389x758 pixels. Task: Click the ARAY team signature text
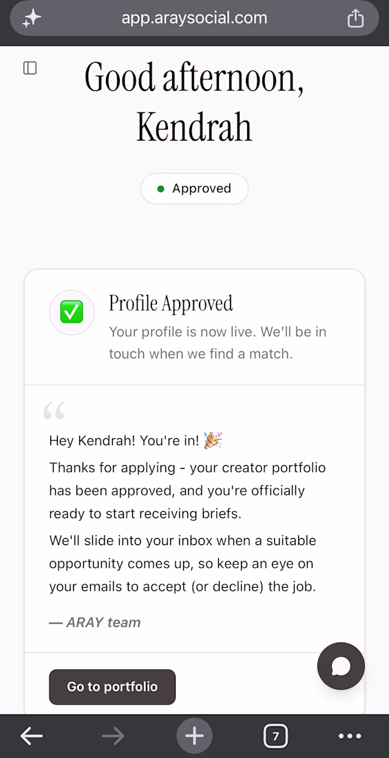95,622
